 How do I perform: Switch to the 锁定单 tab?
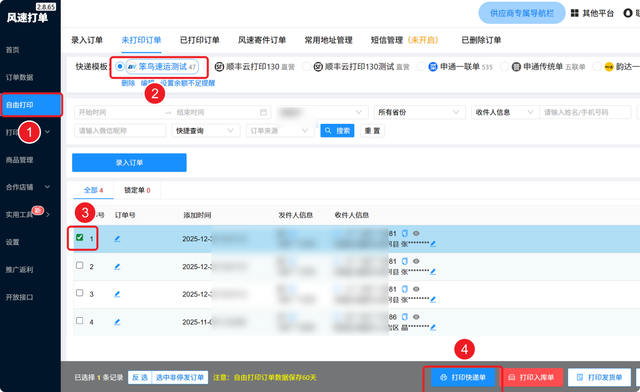[x=137, y=190]
